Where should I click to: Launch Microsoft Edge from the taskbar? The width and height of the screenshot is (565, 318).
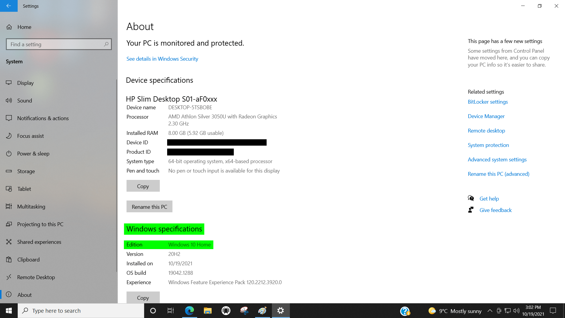189,311
